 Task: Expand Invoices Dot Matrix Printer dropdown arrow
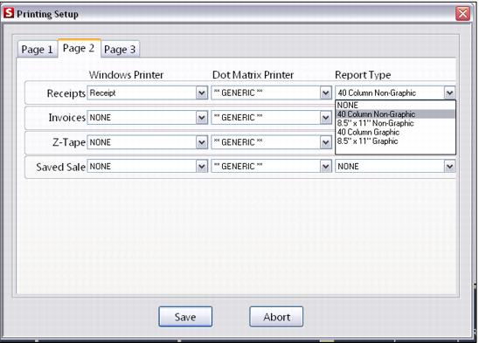click(x=326, y=118)
